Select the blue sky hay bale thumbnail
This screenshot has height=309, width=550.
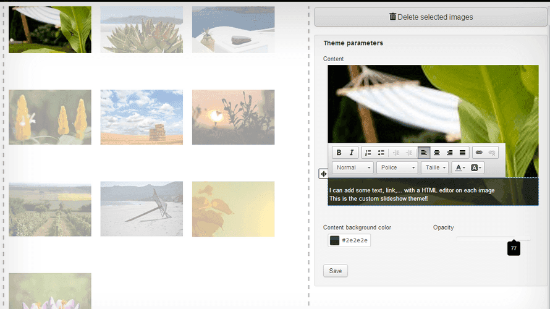point(142,117)
